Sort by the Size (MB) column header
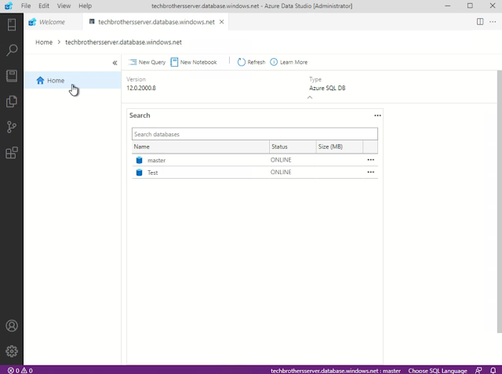The image size is (502, 374). click(340, 147)
